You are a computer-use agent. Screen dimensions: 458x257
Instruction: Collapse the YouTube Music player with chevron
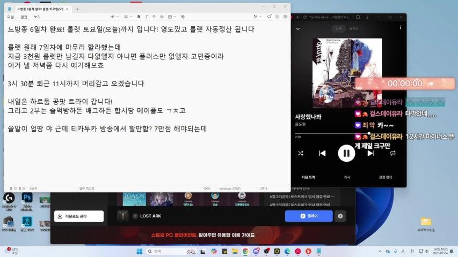tap(298, 29)
